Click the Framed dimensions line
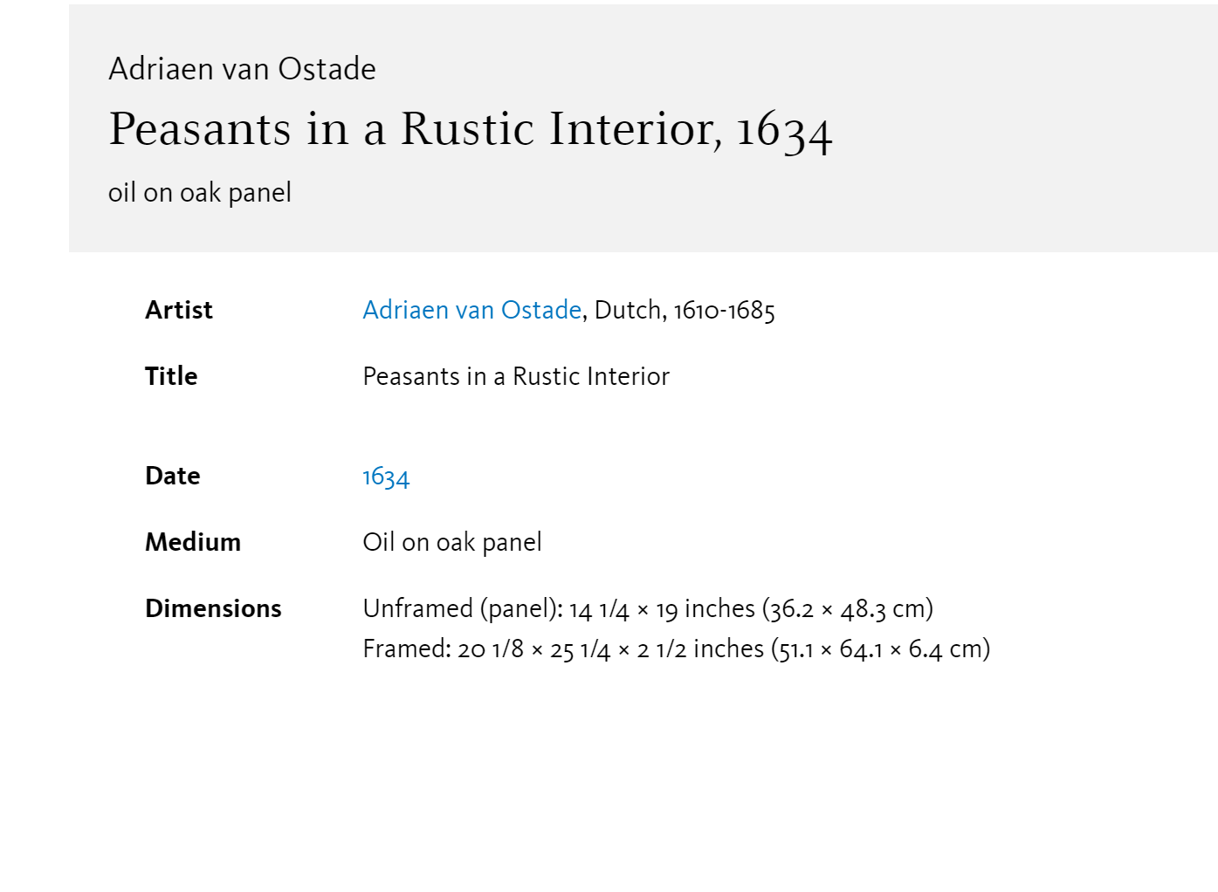This screenshot has height=892, width=1218. (x=677, y=648)
